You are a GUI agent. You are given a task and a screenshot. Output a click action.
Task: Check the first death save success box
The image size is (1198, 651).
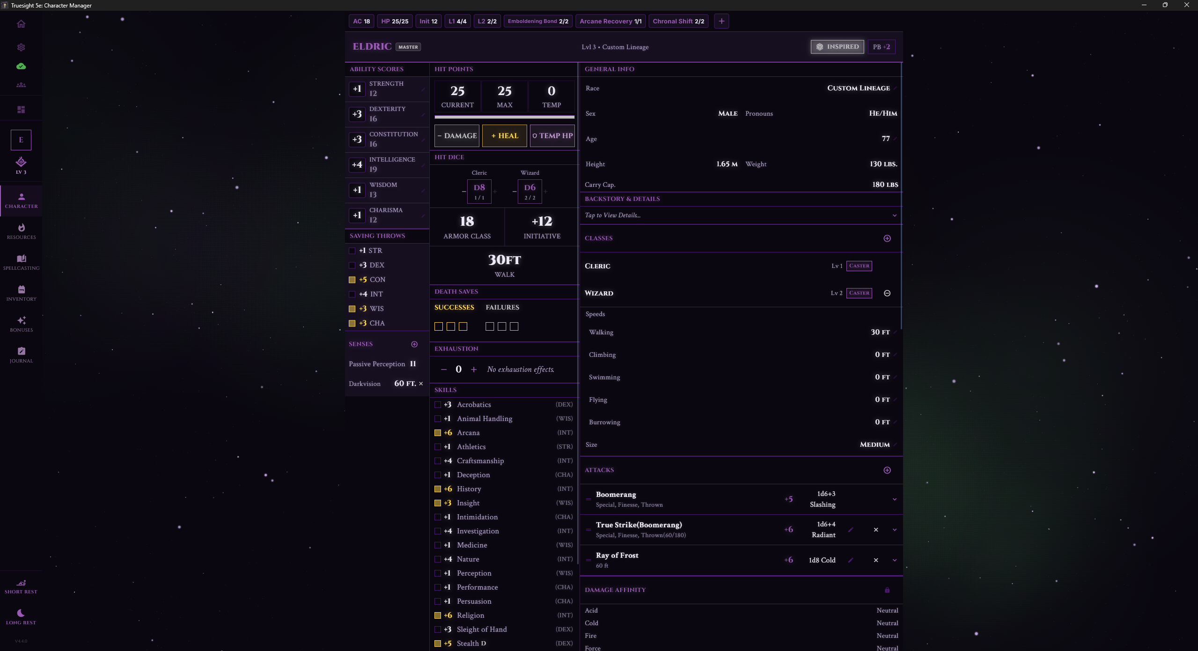(439, 326)
